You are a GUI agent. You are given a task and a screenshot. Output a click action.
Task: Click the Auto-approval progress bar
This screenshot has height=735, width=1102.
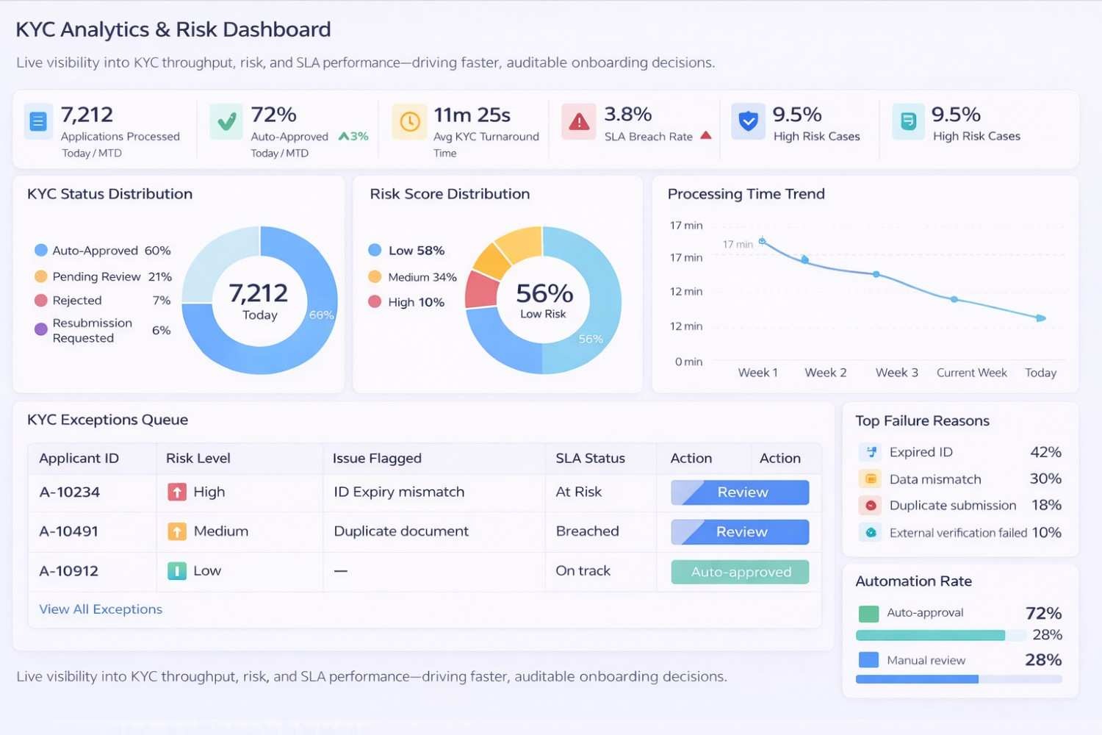click(932, 634)
